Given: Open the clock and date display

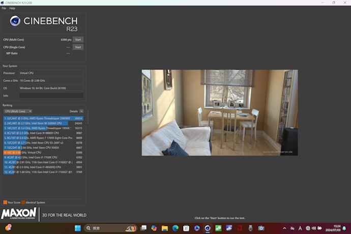Looking at the screenshot, I should coord(333,228).
